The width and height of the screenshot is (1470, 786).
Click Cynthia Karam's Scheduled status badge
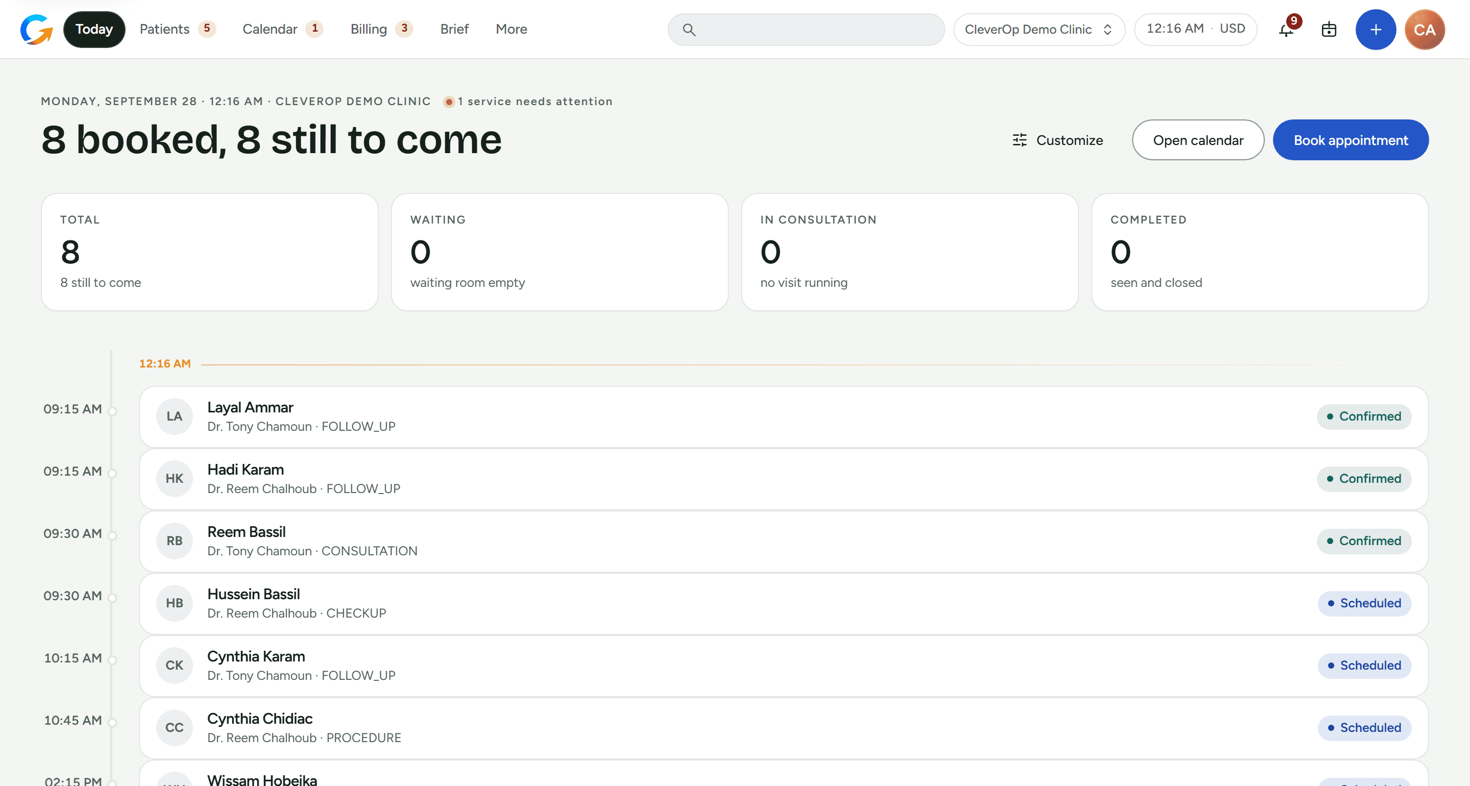click(x=1364, y=665)
